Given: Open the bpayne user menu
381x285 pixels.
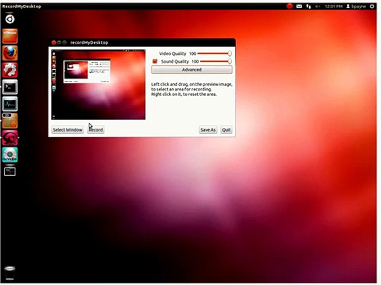Looking at the screenshot, I should pyautogui.click(x=356, y=7).
